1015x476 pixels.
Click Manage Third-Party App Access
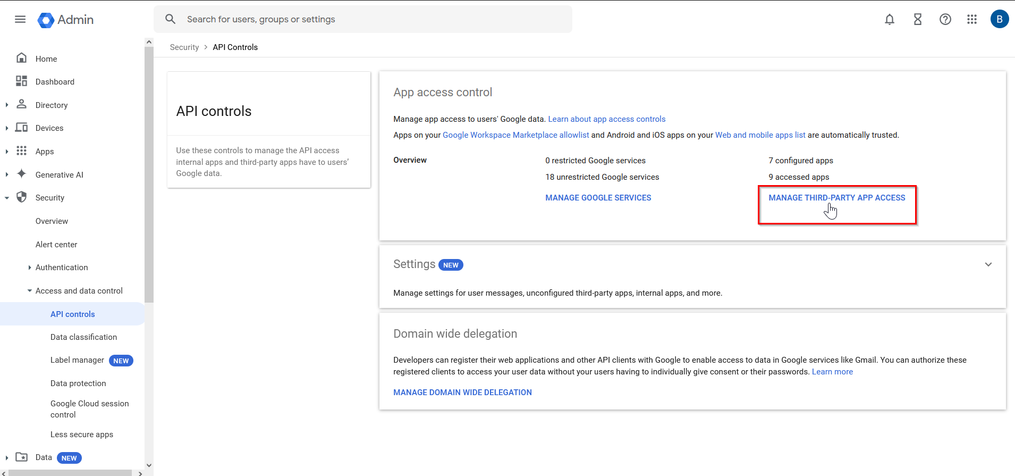[x=836, y=198]
